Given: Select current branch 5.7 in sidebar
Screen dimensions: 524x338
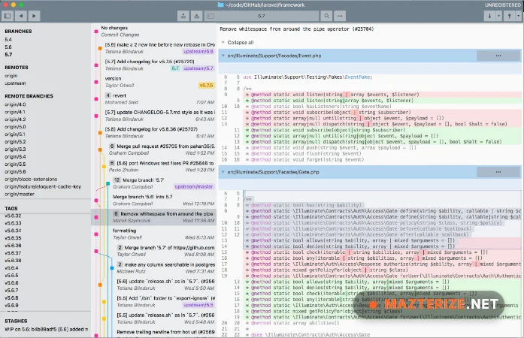Looking at the screenshot, I should point(8,54).
